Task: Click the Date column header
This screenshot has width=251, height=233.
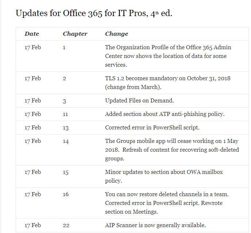Action: pos(32,34)
